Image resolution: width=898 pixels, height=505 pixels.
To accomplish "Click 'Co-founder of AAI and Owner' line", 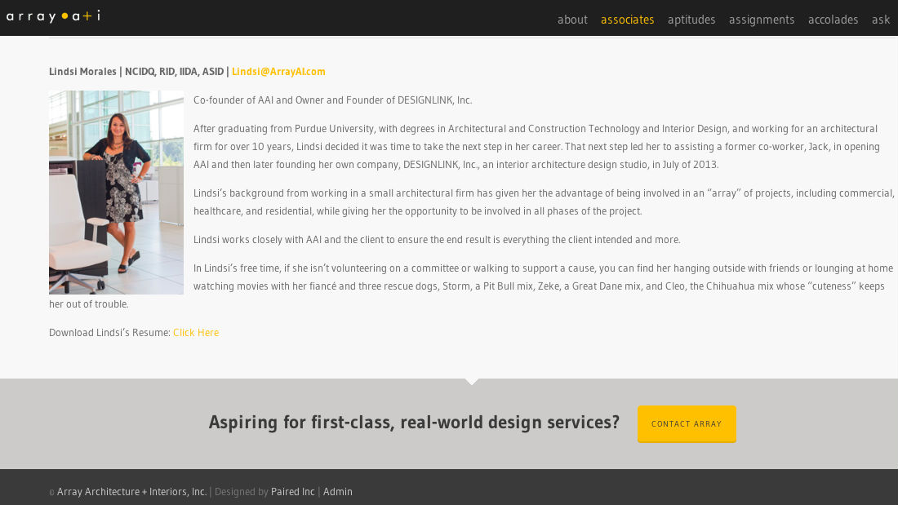I will click(333, 100).
